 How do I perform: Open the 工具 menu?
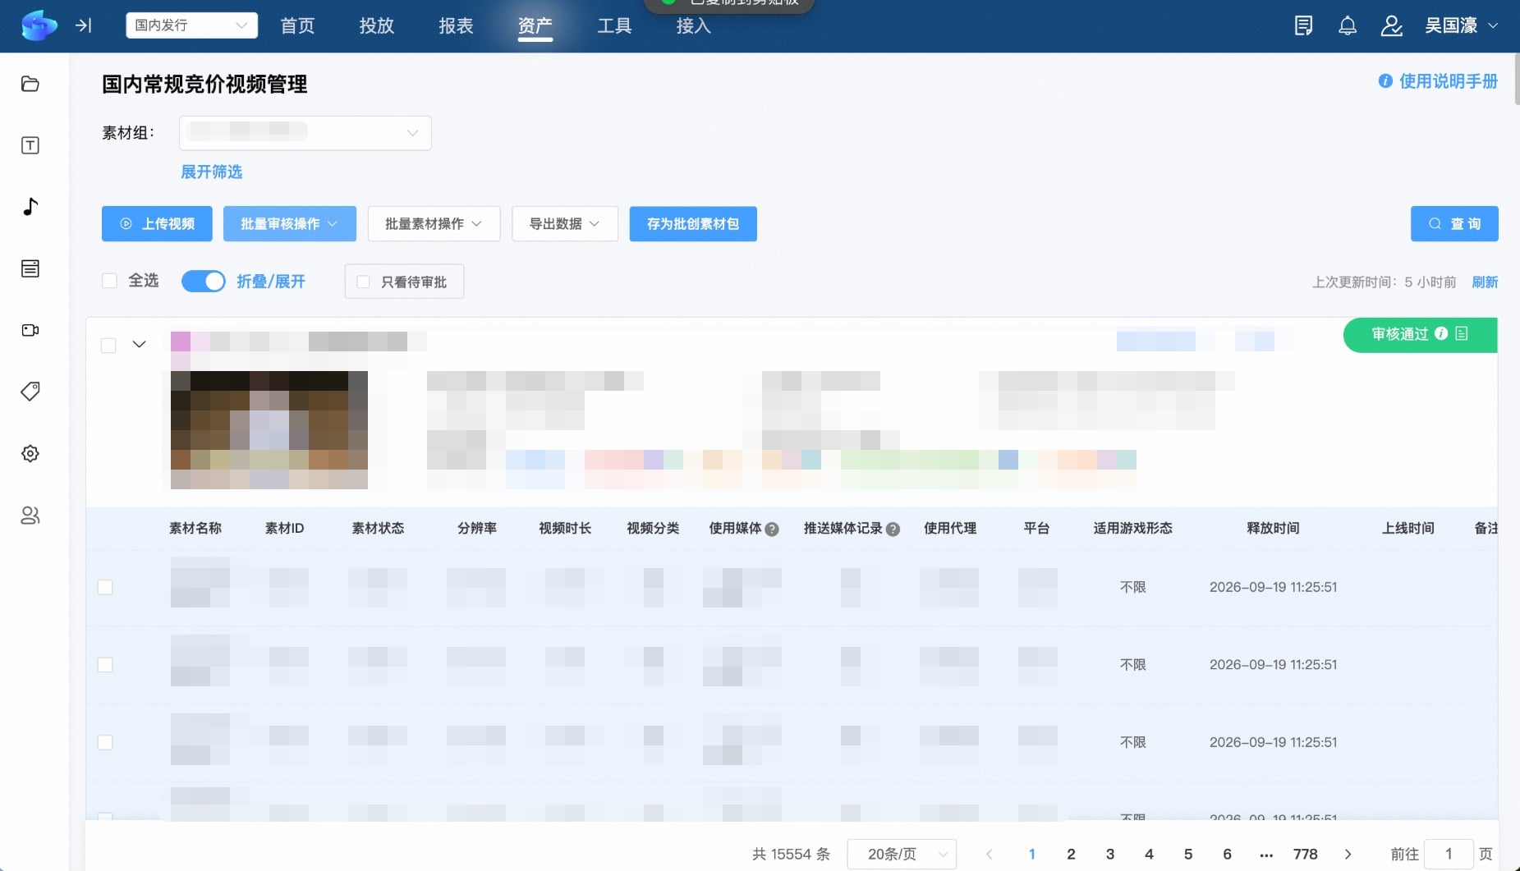[614, 25]
